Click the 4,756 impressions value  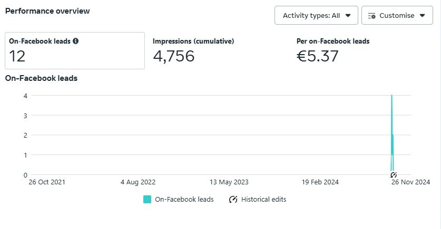click(174, 56)
